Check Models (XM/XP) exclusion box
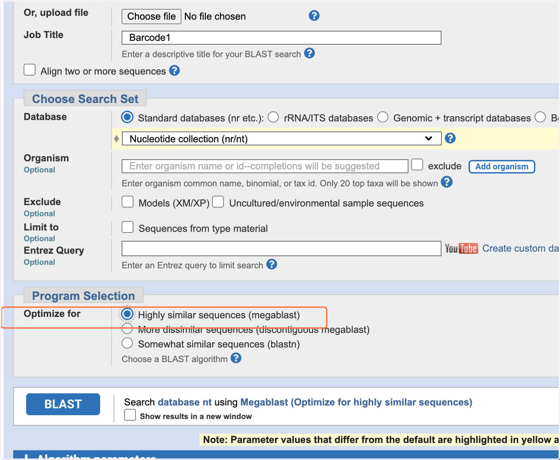This screenshot has width=560, height=460. [127, 202]
